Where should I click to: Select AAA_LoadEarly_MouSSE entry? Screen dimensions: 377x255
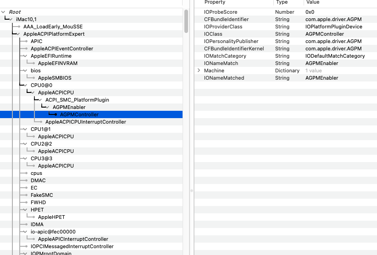(x=53, y=27)
